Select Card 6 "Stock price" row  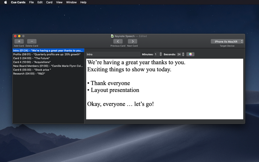48,70
